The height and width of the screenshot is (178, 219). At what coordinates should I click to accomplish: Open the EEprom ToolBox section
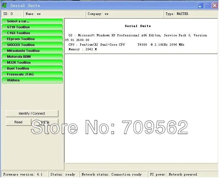(32, 39)
